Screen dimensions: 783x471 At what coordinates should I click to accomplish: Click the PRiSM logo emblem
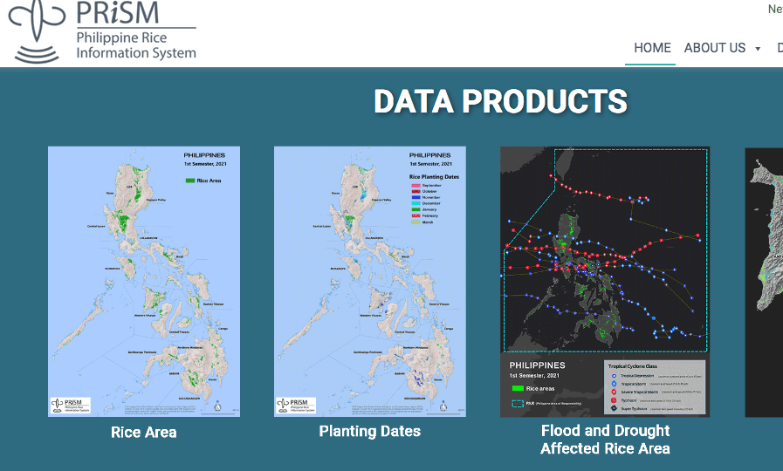(x=37, y=31)
